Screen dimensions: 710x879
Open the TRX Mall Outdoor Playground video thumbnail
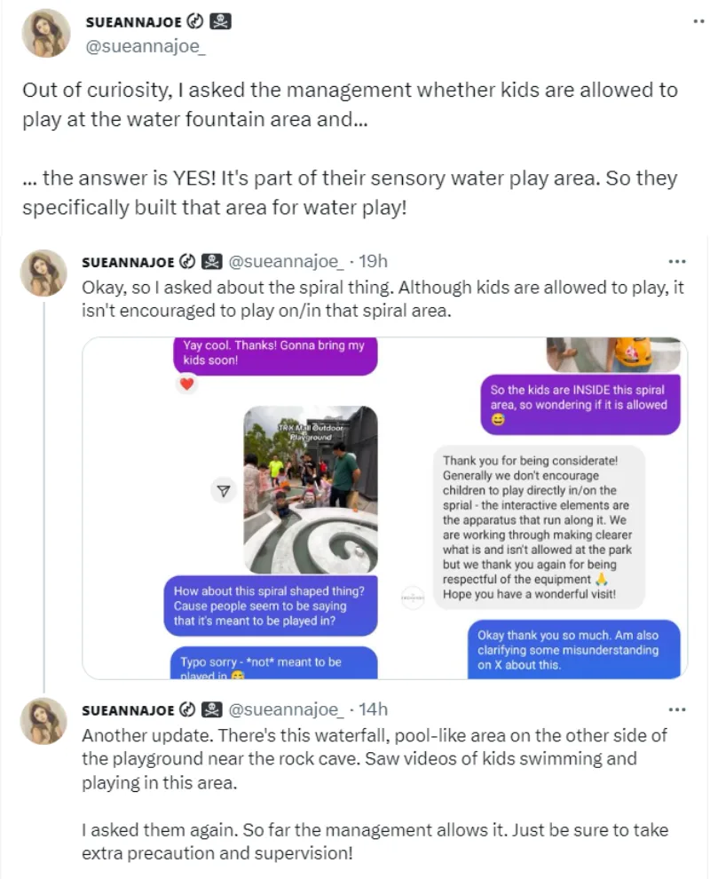(x=310, y=489)
